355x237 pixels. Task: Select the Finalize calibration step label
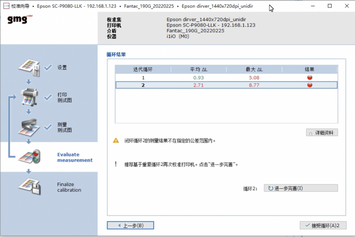coord(69,187)
